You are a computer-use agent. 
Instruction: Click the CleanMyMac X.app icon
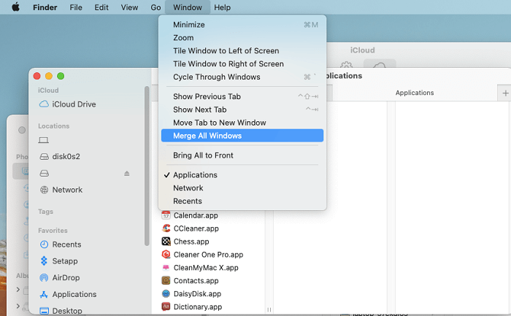pos(166,267)
